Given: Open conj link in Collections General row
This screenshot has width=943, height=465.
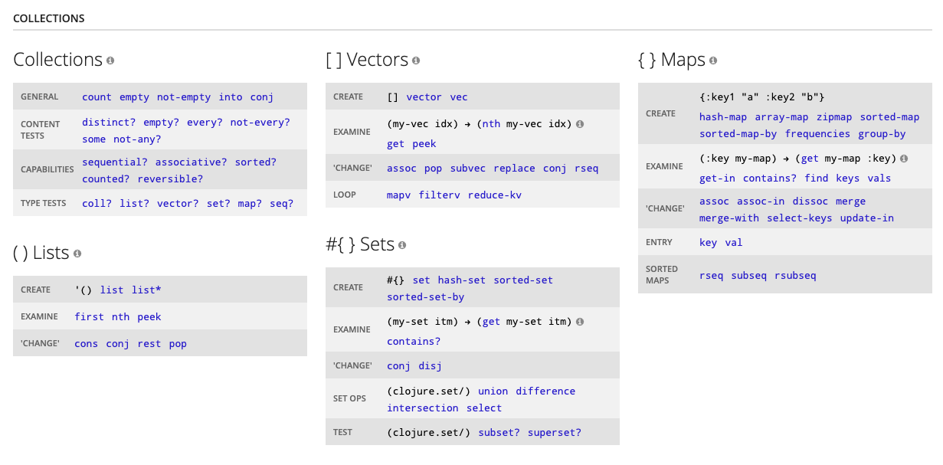Looking at the screenshot, I should point(262,97).
